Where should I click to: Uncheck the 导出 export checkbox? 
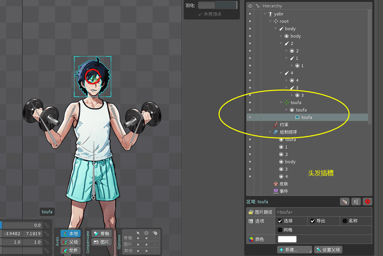point(312,221)
